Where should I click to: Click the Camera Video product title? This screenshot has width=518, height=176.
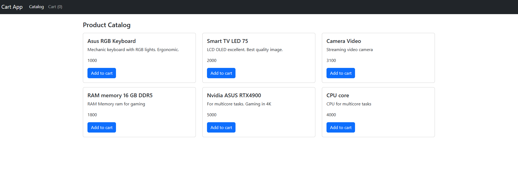344,41
